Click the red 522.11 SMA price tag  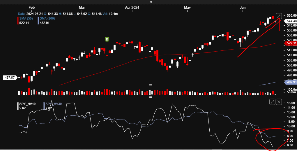[291, 43]
